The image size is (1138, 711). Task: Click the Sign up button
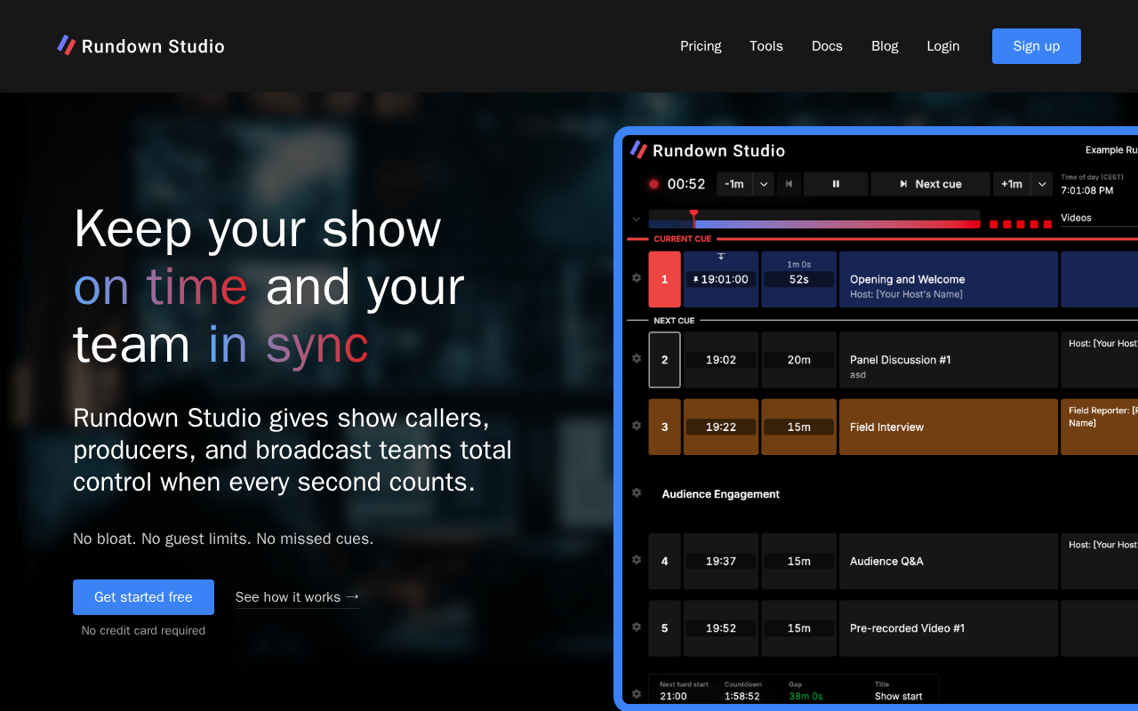point(1037,46)
